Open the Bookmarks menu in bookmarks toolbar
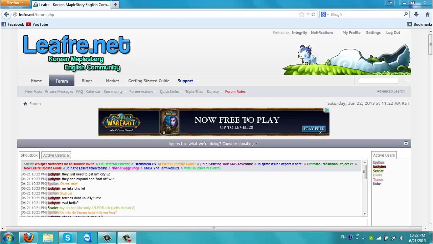This screenshot has width=433, height=244. point(419,24)
